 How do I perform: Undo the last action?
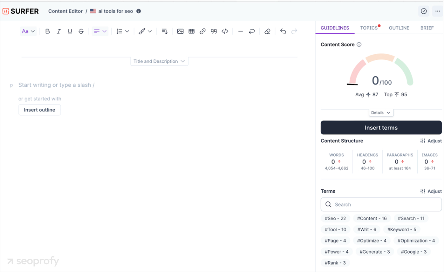283,31
